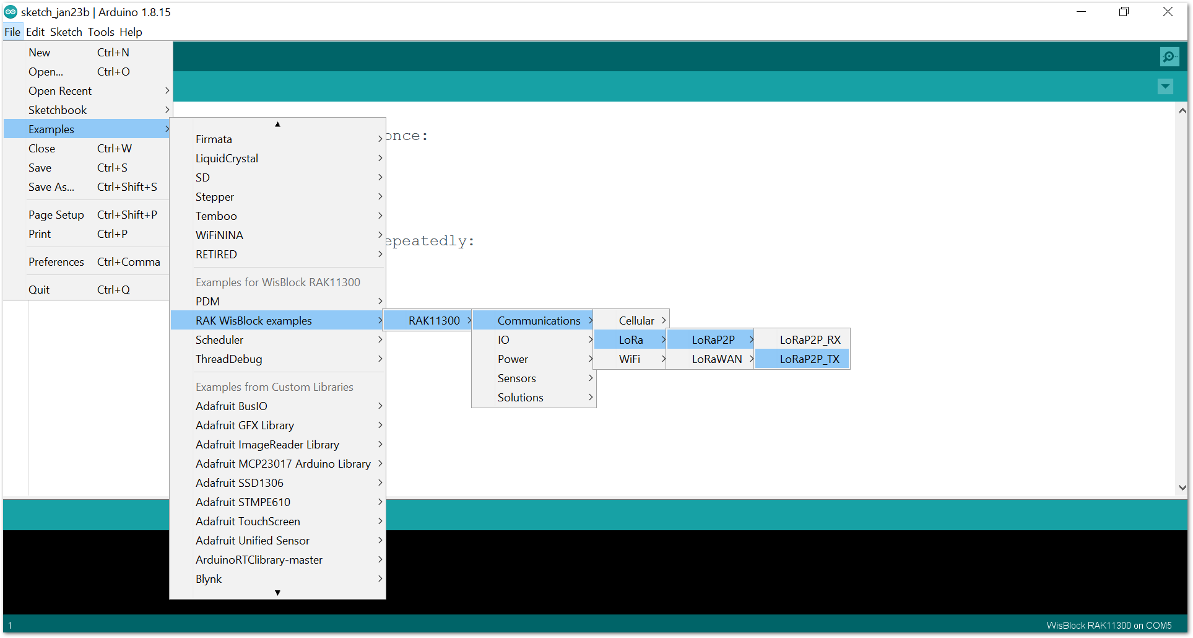Open the Tools menu

(x=101, y=32)
